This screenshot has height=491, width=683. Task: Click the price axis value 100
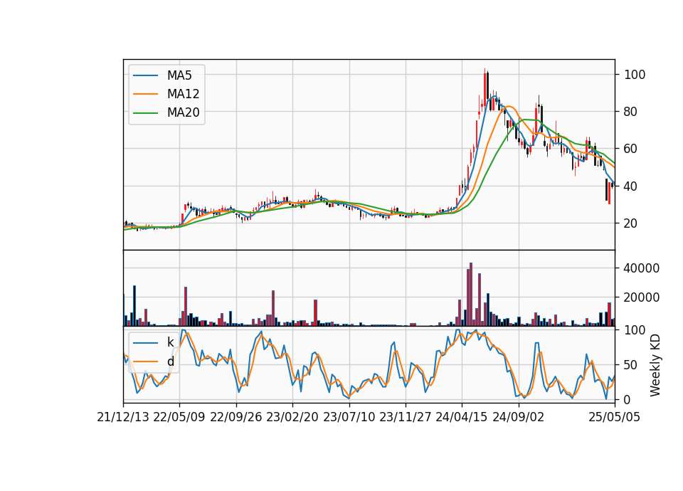point(635,75)
